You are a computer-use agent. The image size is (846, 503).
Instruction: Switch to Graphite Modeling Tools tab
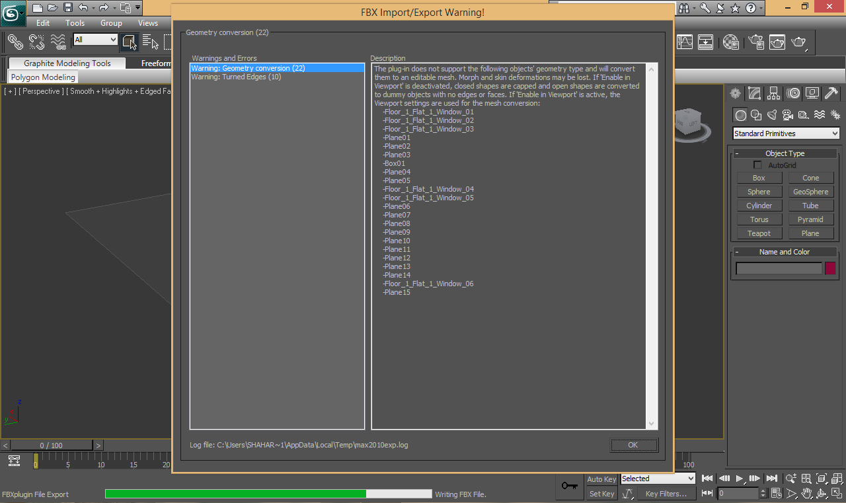[x=67, y=63]
